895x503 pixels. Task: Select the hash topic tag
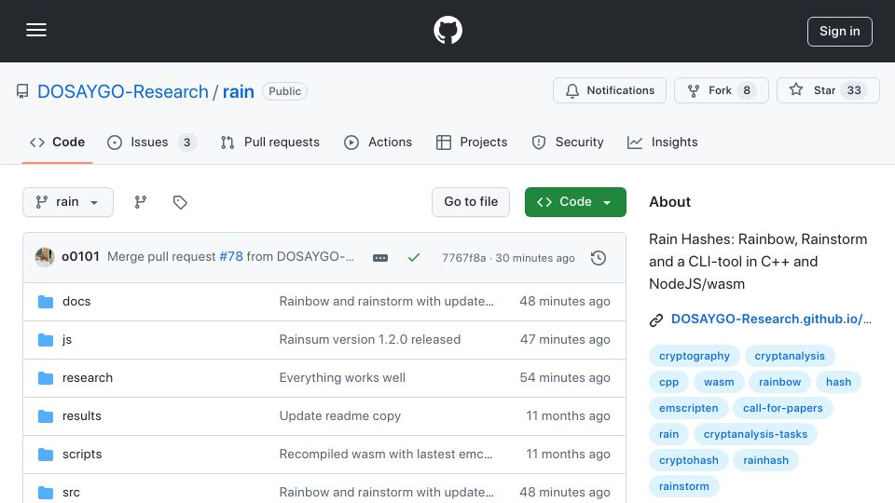(x=838, y=382)
